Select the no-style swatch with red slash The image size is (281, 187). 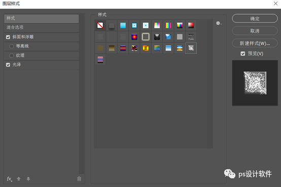click(x=100, y=25)
